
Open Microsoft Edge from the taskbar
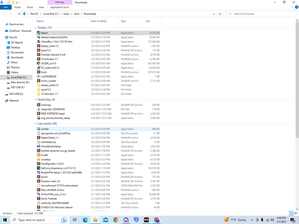[x=86, y=220]
